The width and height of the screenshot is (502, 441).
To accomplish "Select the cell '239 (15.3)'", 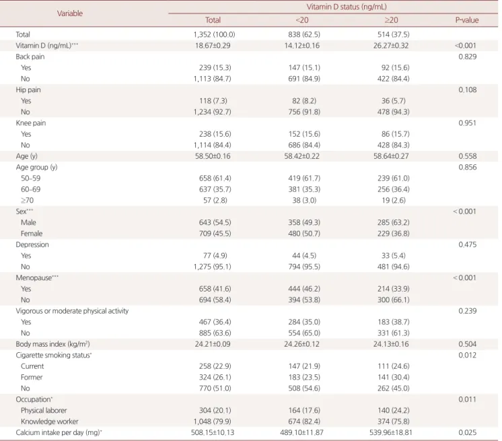I will 215,67.
